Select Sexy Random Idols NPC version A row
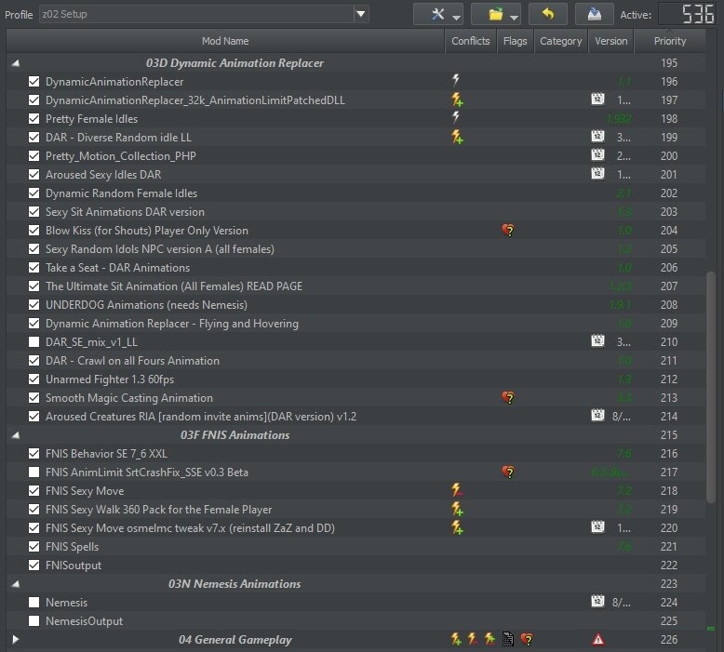The image size is (724, 652). pyautogui.click(x=355, y=249)
